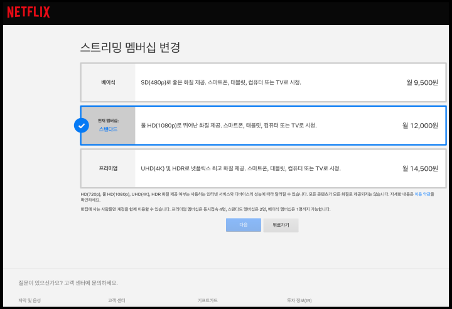Click the Netflix logo
This screenshot has width=452, height=309.
28,12
